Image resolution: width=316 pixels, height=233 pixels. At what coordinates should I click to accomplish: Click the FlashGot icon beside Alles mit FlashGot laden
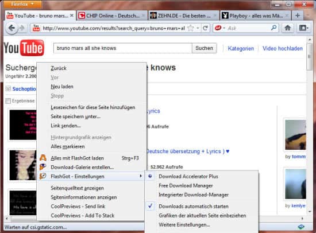[x=43, y=158]
